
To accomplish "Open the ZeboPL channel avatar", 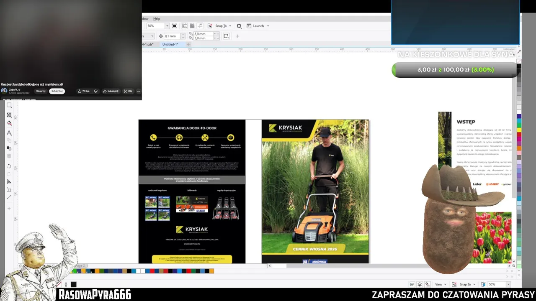I will point(4,91).
